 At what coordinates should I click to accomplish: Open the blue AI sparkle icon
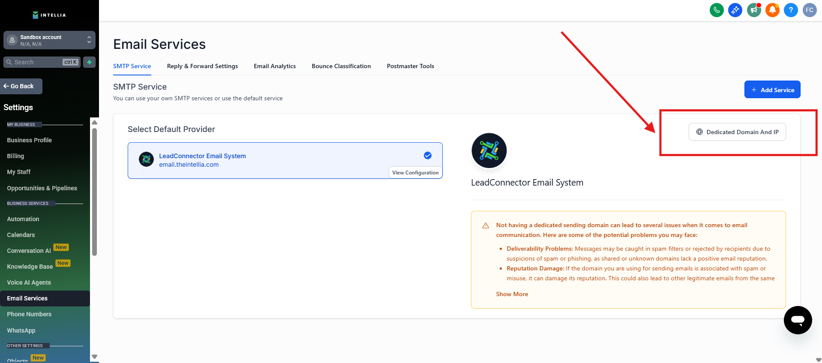tap(735, 10)
